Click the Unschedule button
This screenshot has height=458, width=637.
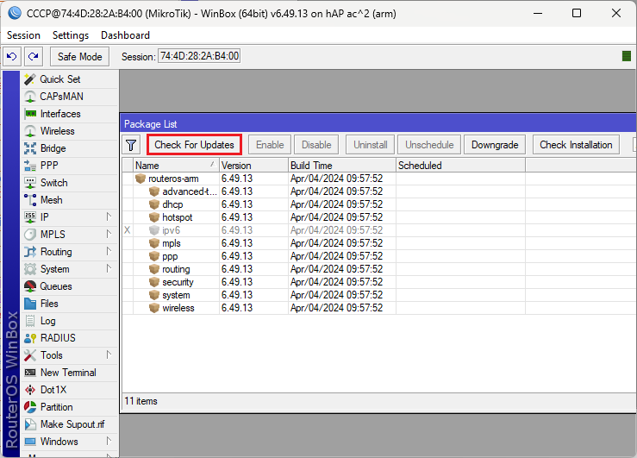point(429,145)
